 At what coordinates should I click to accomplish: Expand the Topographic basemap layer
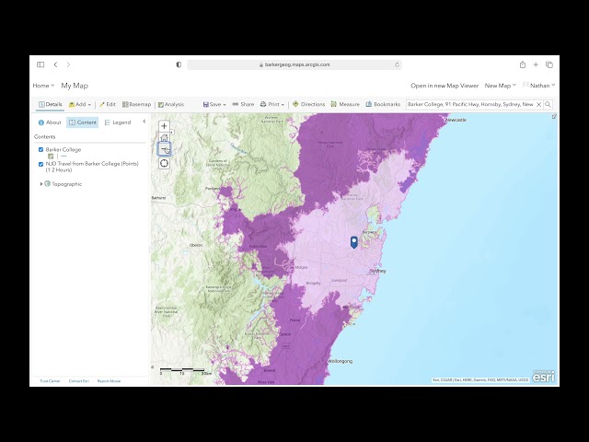[x=40, y=184]
